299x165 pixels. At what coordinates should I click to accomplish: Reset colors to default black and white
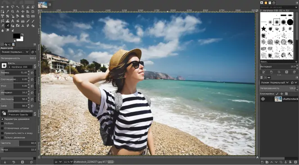[14, 40]
